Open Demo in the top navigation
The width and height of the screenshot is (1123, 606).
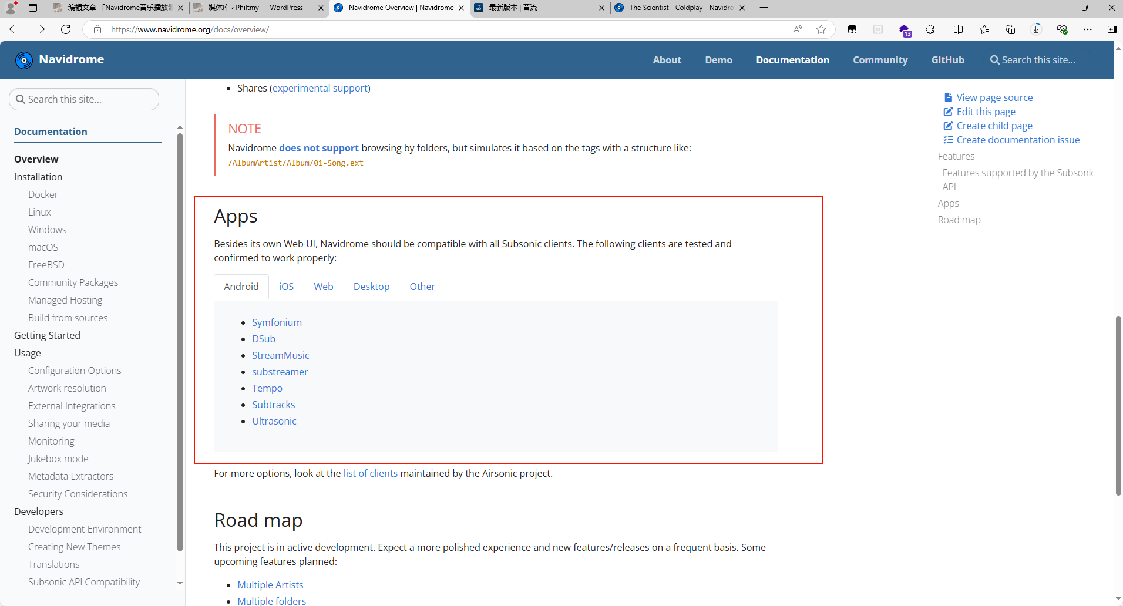(x=718, y=60)
